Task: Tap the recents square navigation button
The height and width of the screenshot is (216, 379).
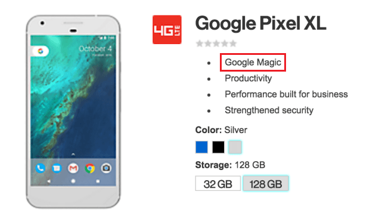Action: (x=98, y=181)
